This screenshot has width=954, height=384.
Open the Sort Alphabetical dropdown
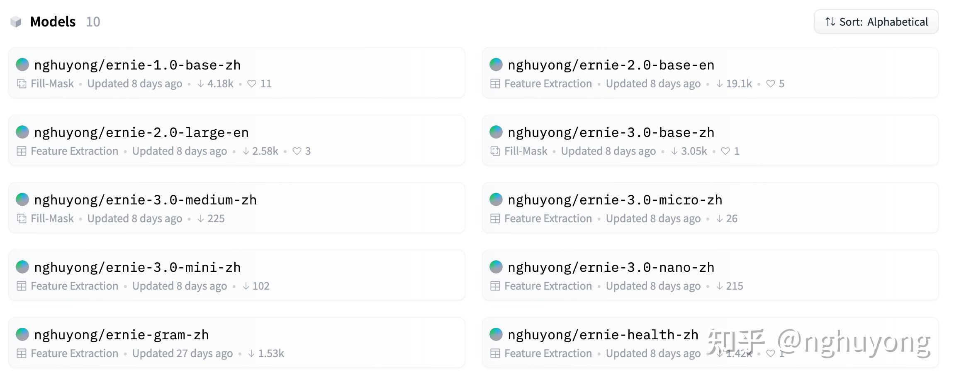click(x=876, y=22)
